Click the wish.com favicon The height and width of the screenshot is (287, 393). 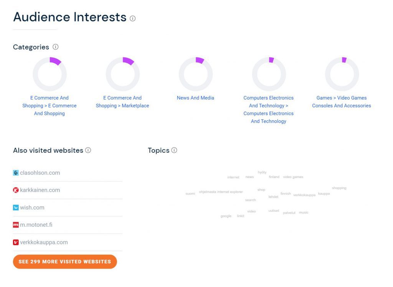click(x=16, y=208)
